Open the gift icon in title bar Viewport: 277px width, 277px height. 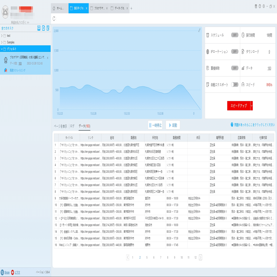tap(256, 6)
